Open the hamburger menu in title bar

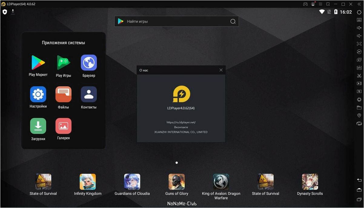(x=320, y=4)
